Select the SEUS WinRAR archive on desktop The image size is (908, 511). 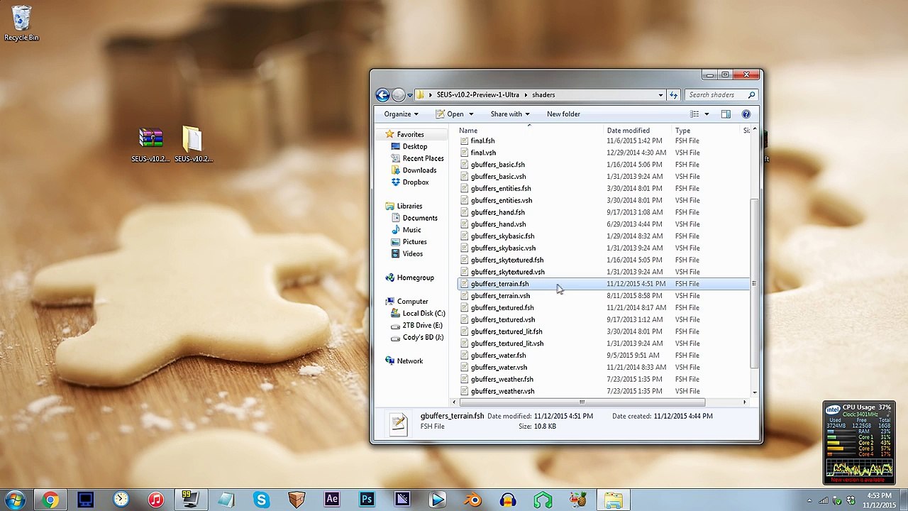[x=150, y=145]
